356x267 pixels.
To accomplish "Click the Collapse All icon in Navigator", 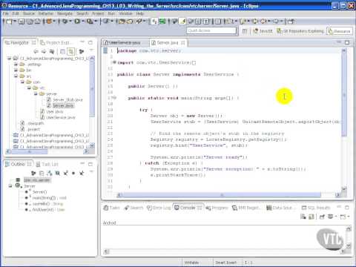I will (63, 51).
